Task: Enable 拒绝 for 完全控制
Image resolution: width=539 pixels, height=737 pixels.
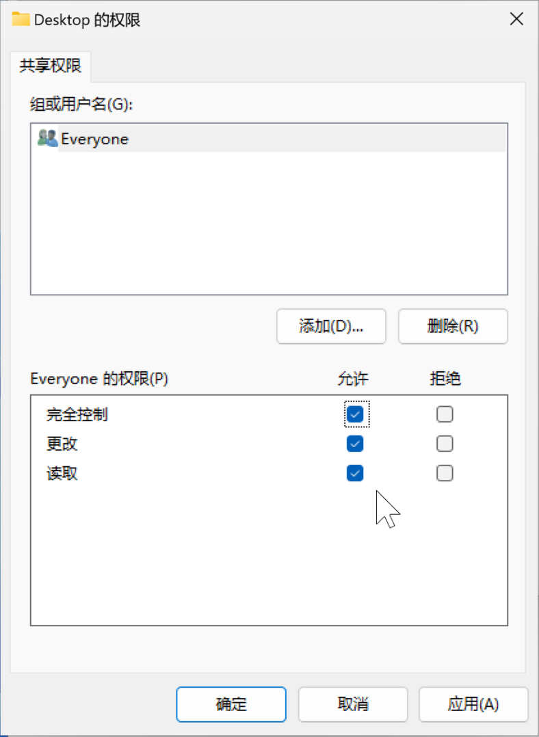Action: click(445, 414)
